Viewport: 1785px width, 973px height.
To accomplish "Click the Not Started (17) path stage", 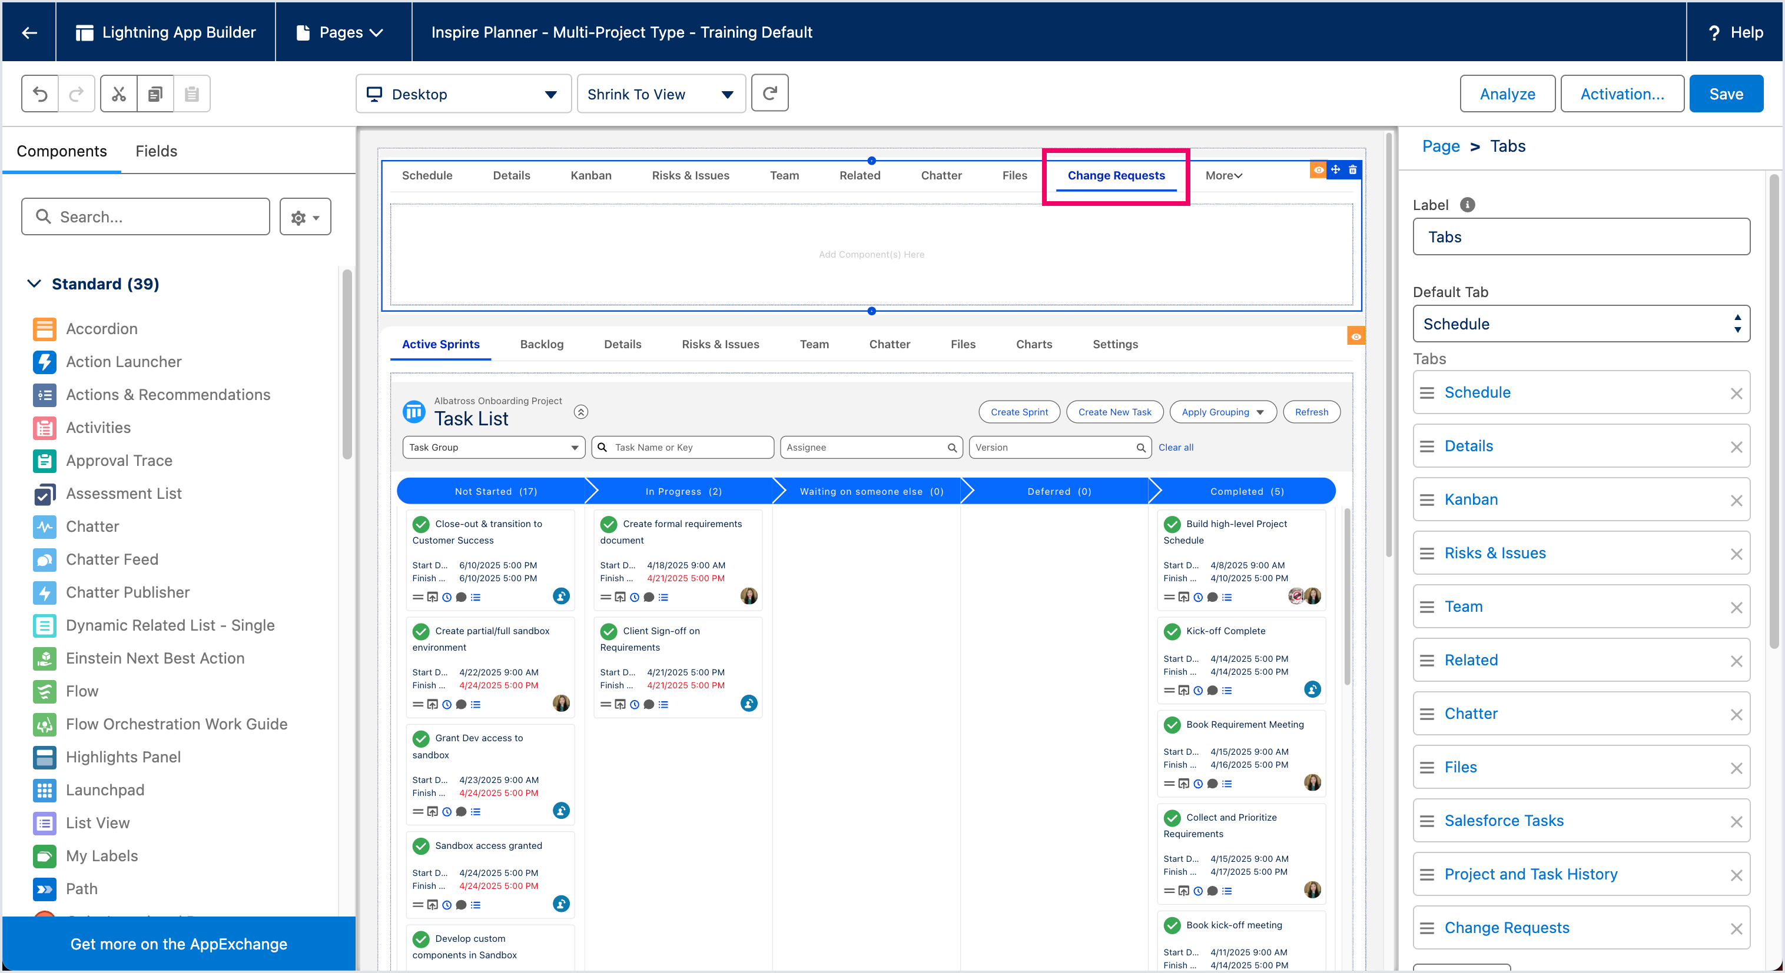I will (x=496, y=492).
